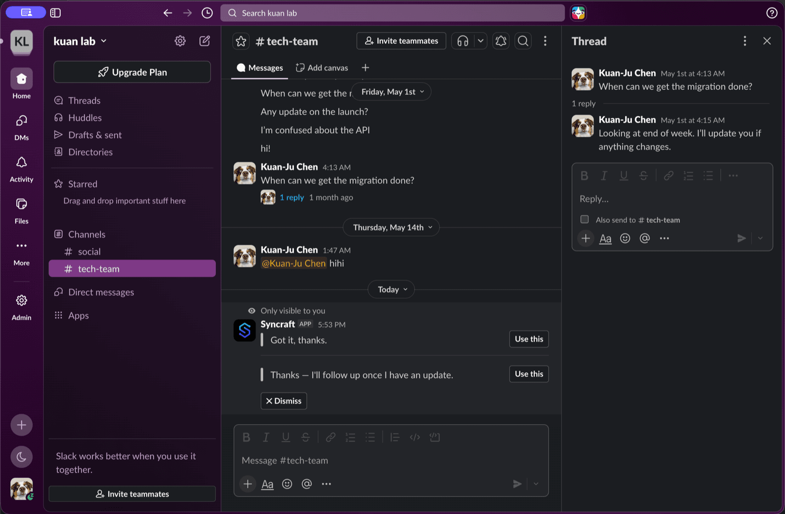
Task: Toggle text formatting Aa in thread composer
Action: [x=605, y=238]
